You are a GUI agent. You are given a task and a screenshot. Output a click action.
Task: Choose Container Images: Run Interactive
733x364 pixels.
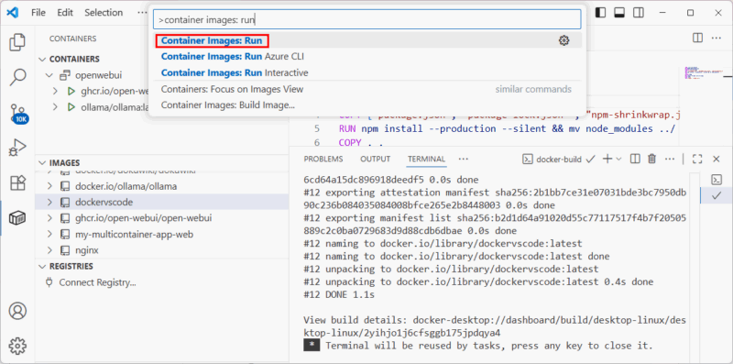coord(367,73)
